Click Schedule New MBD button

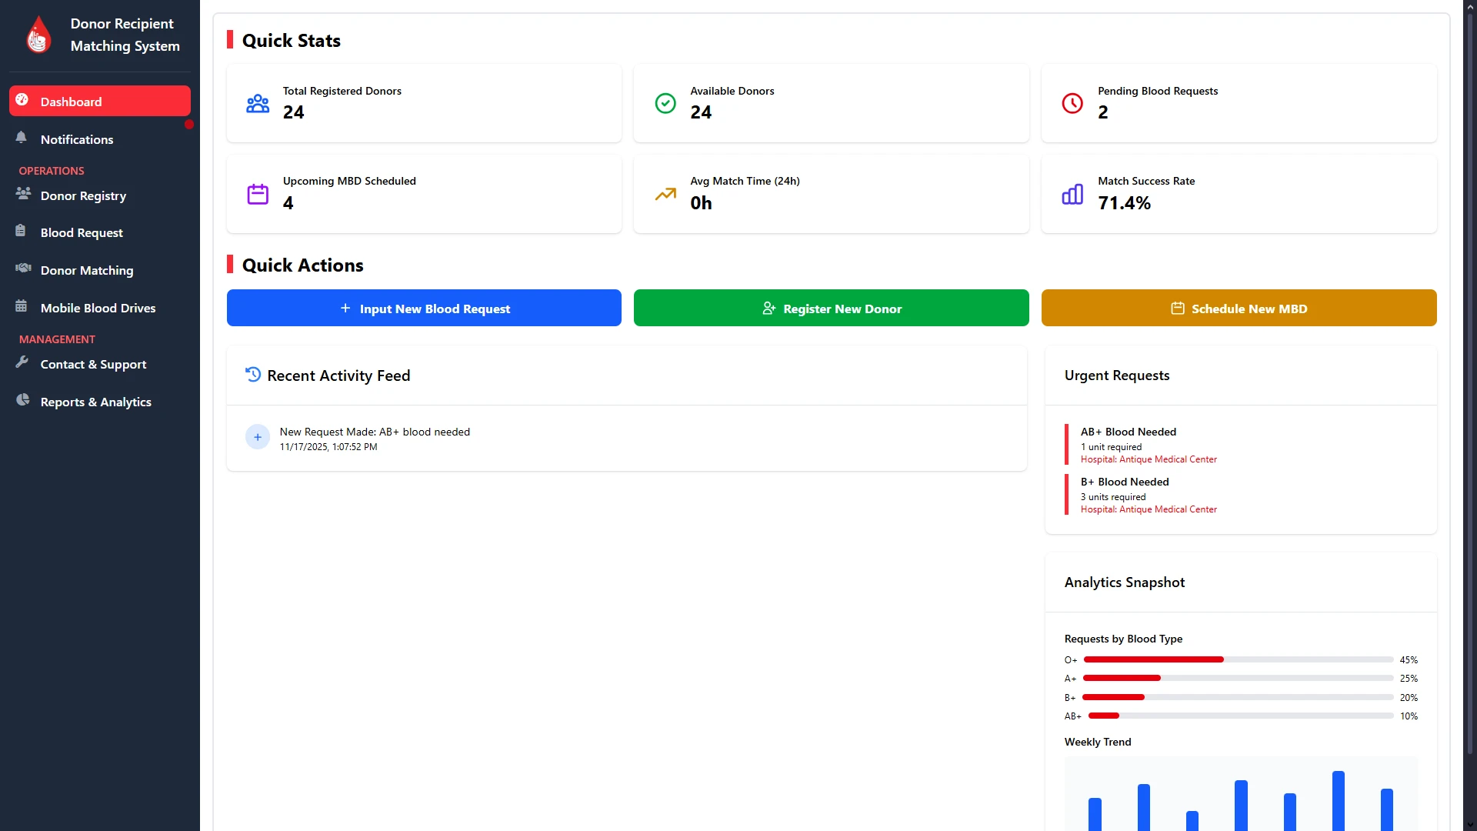tap(1239, 308)
